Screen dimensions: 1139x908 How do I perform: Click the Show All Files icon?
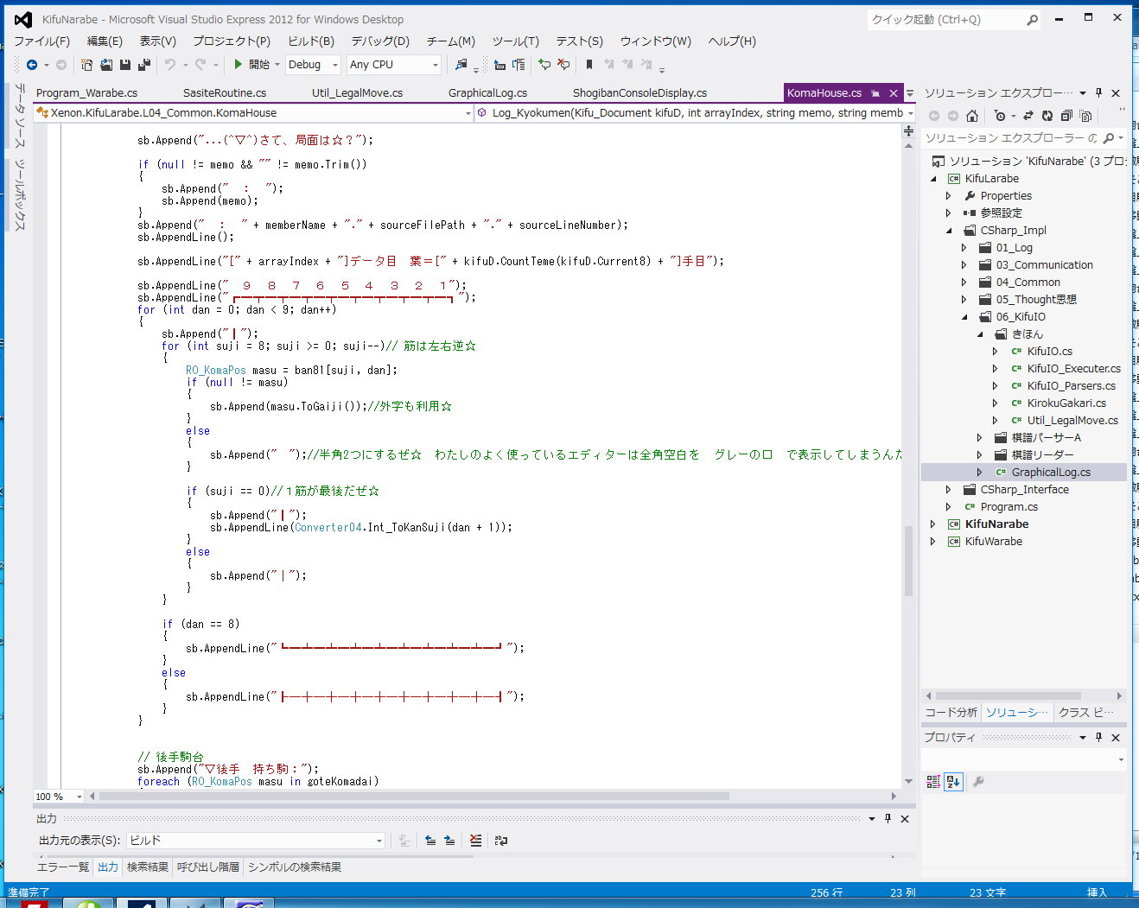[1085, 116]
